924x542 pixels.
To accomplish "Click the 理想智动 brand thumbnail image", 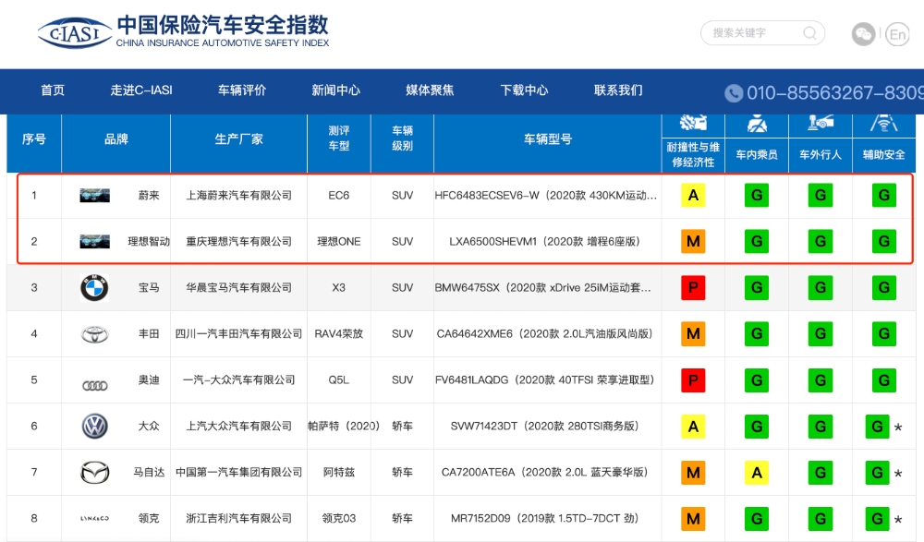I will point(94,242).
